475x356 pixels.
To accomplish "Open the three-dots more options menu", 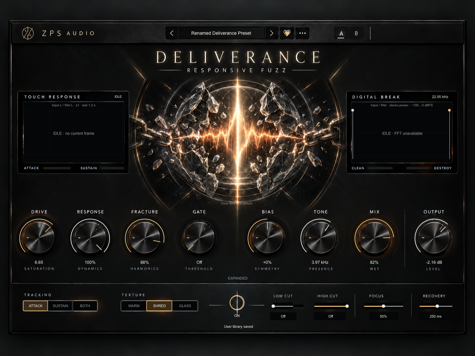I will pyautogui.click(x=302, y=33).
